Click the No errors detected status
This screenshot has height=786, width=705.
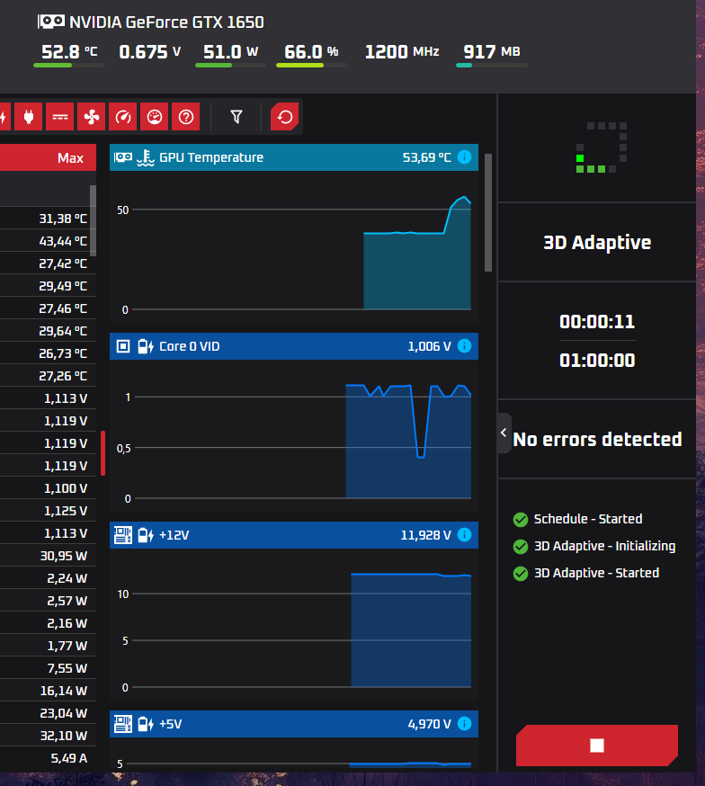click(x=597, y=440)
